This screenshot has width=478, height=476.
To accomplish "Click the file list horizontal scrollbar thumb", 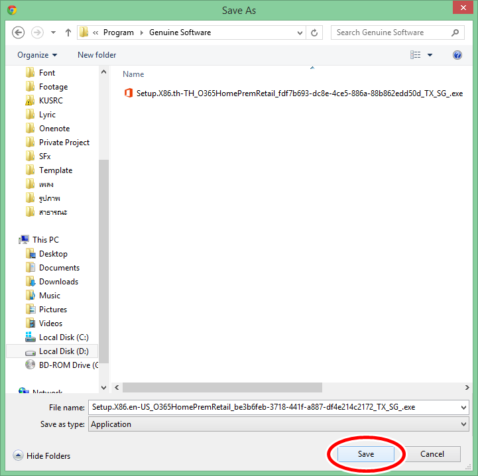I will coord(222,388).
